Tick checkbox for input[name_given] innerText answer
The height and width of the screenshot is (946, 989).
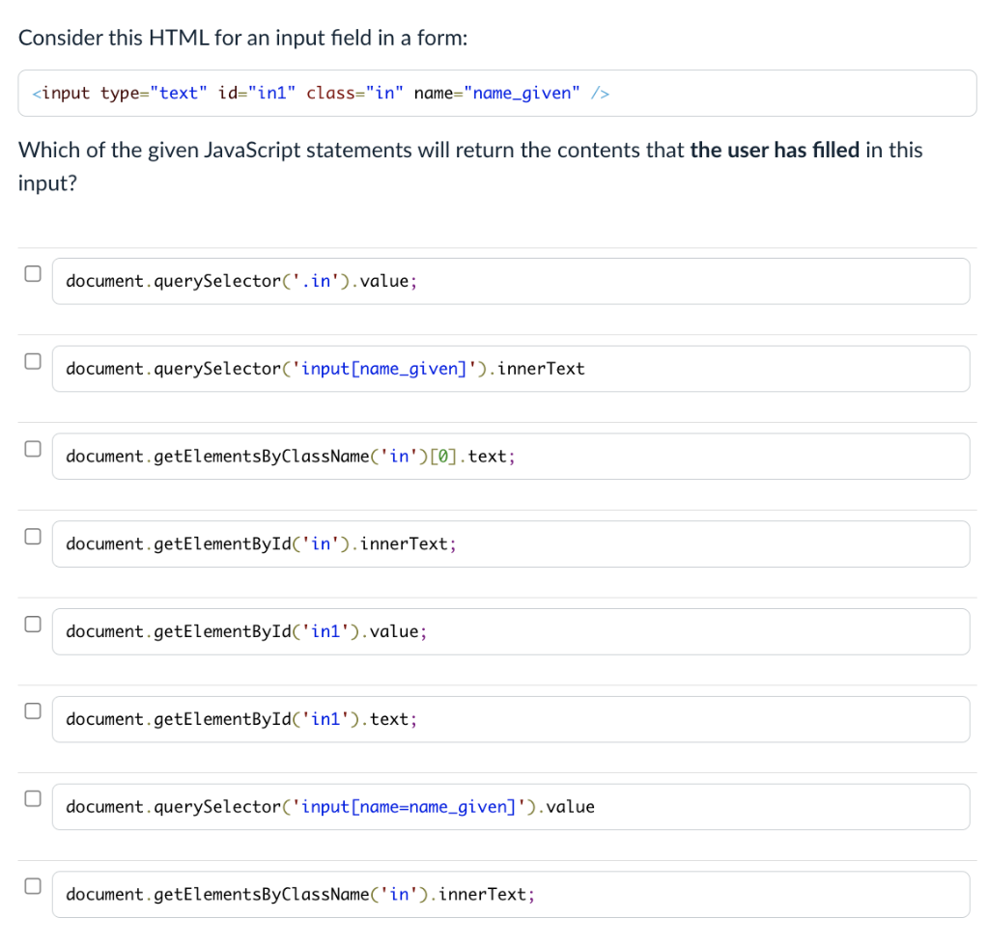(x=33, y=361)
